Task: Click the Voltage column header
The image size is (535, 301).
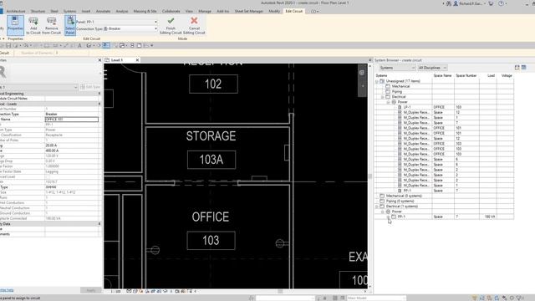Action: tap(507, 75)
